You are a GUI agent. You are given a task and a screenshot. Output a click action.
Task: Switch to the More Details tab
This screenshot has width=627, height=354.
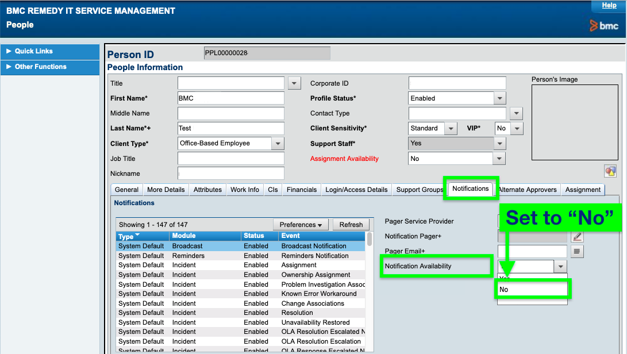tap(166, 190)
